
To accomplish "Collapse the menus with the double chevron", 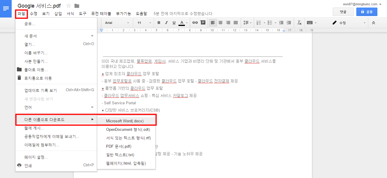I will coord(374,23).
